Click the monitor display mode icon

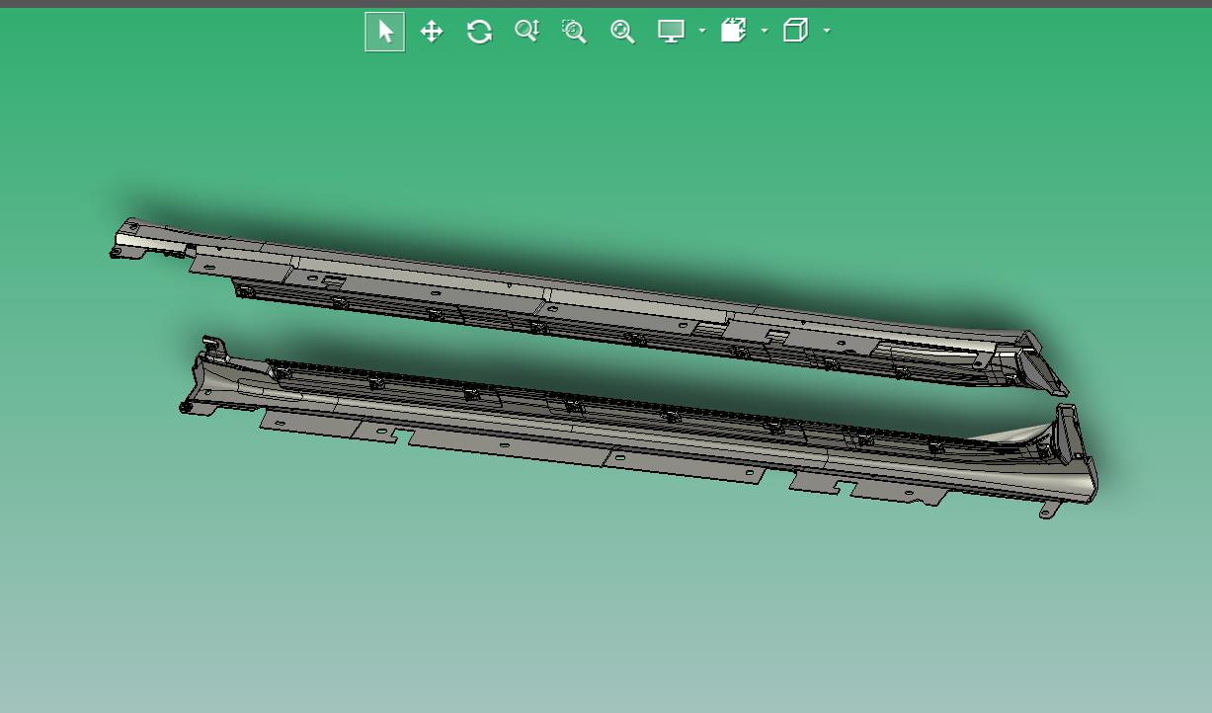[x=672, y=32]
